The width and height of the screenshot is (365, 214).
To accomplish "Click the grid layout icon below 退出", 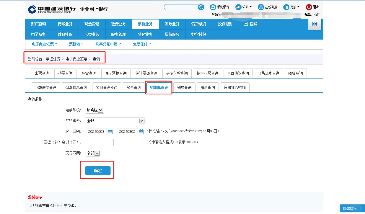I will tap(315, 24).
